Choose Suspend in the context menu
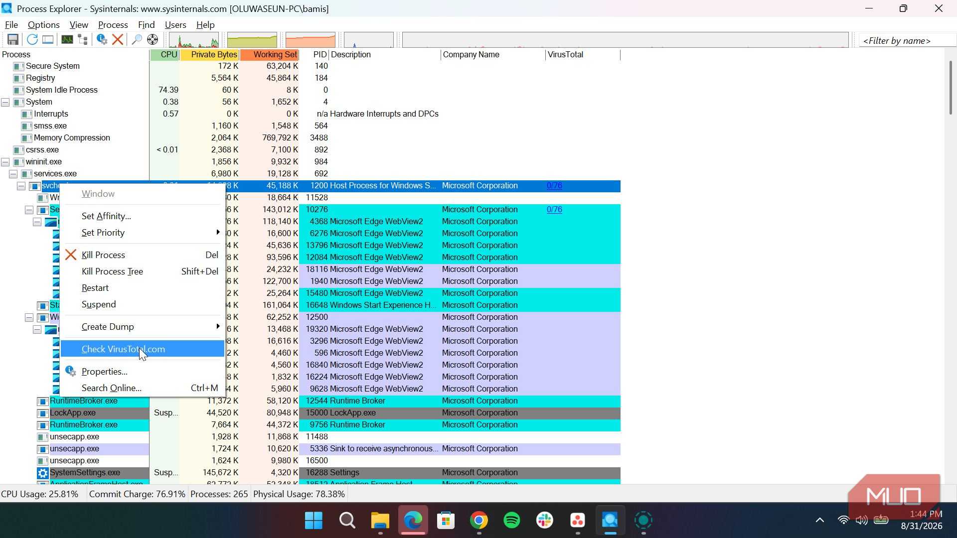The image size is (957, 538). click(x=143, y=304)
